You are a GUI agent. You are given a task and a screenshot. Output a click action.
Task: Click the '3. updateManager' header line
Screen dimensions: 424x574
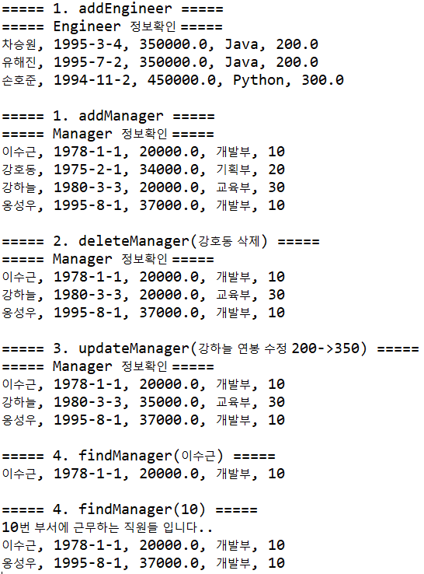click(x=210, y=348)
